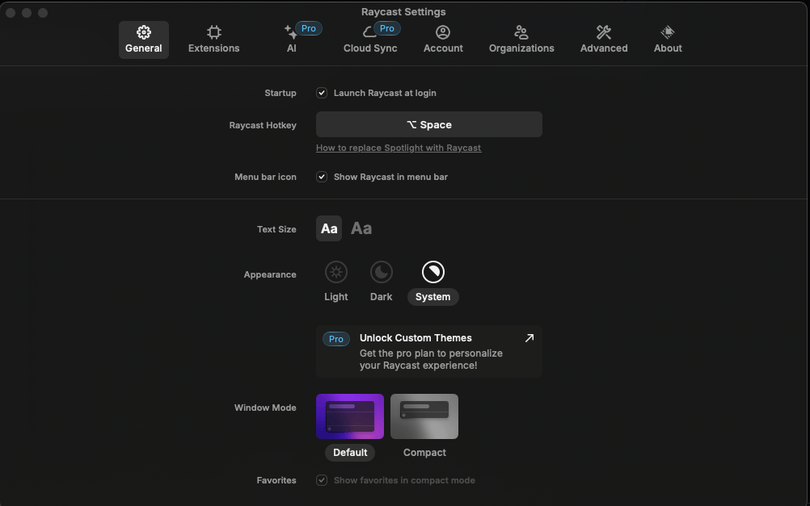Click the Compact window mode label
The image size is (810, 506).
point(424,453)
